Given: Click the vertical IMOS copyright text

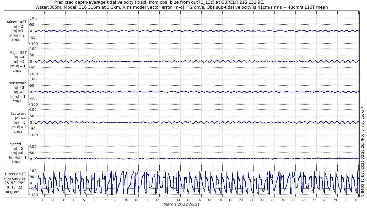Looking at the screenshot, I should (362, 152).
